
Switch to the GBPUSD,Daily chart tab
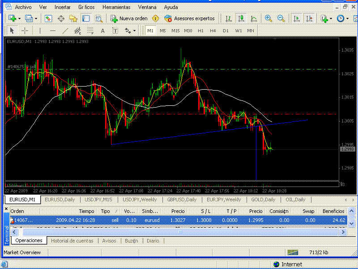(182, 200)
